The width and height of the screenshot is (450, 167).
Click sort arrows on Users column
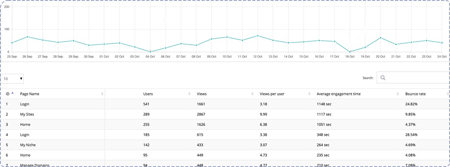[190, 94]
